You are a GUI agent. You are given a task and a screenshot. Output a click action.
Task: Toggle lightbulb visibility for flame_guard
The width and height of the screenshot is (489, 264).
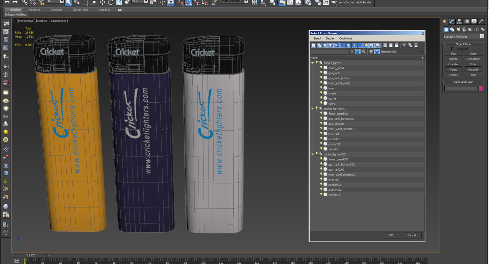pos(321,68)
